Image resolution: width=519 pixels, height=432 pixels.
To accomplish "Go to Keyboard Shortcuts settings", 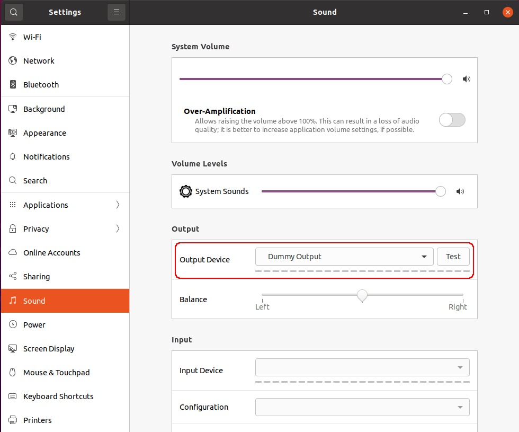I will pos(58,396).
